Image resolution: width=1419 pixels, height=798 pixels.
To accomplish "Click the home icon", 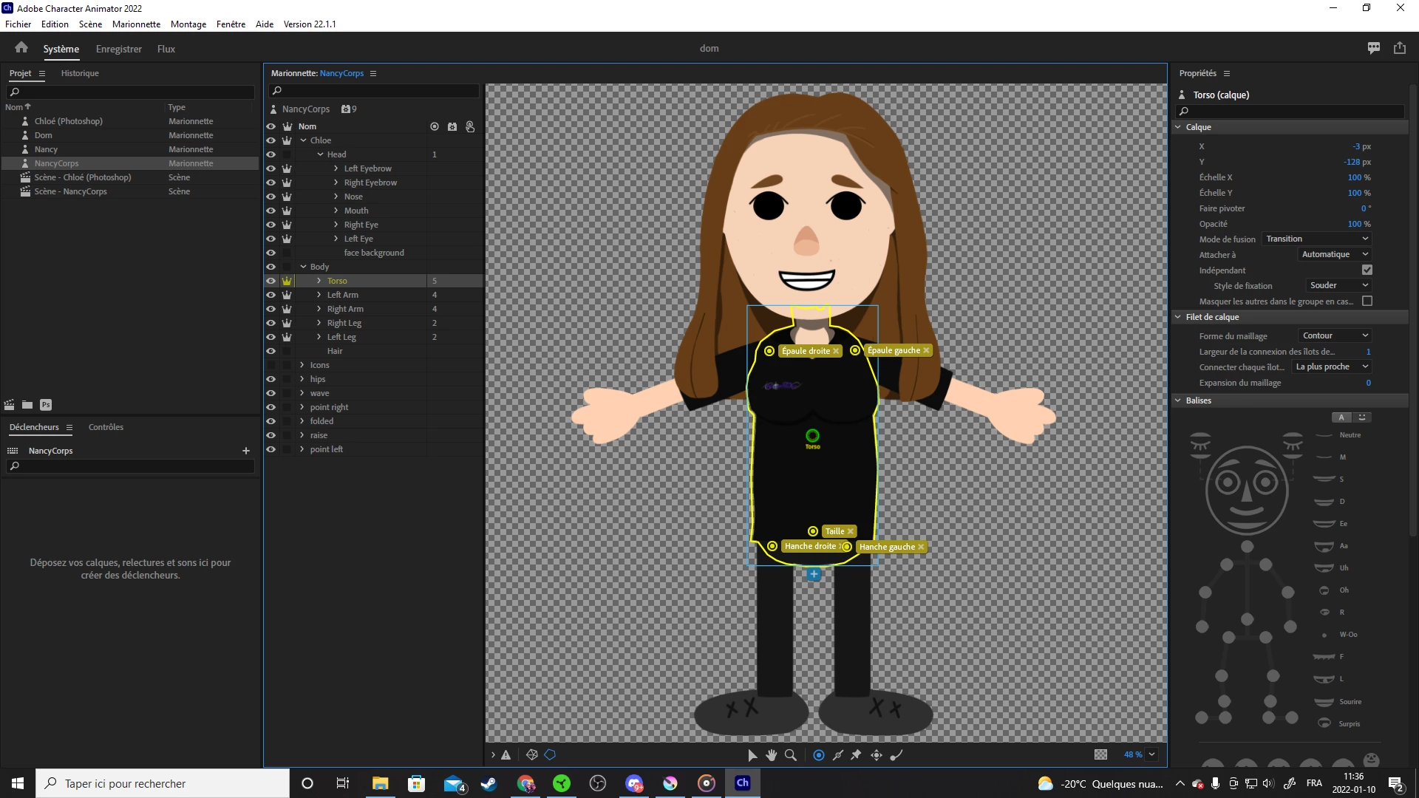I will [x=21, y=48].
